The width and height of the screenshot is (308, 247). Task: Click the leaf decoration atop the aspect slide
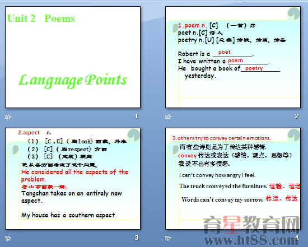[134, 135]
